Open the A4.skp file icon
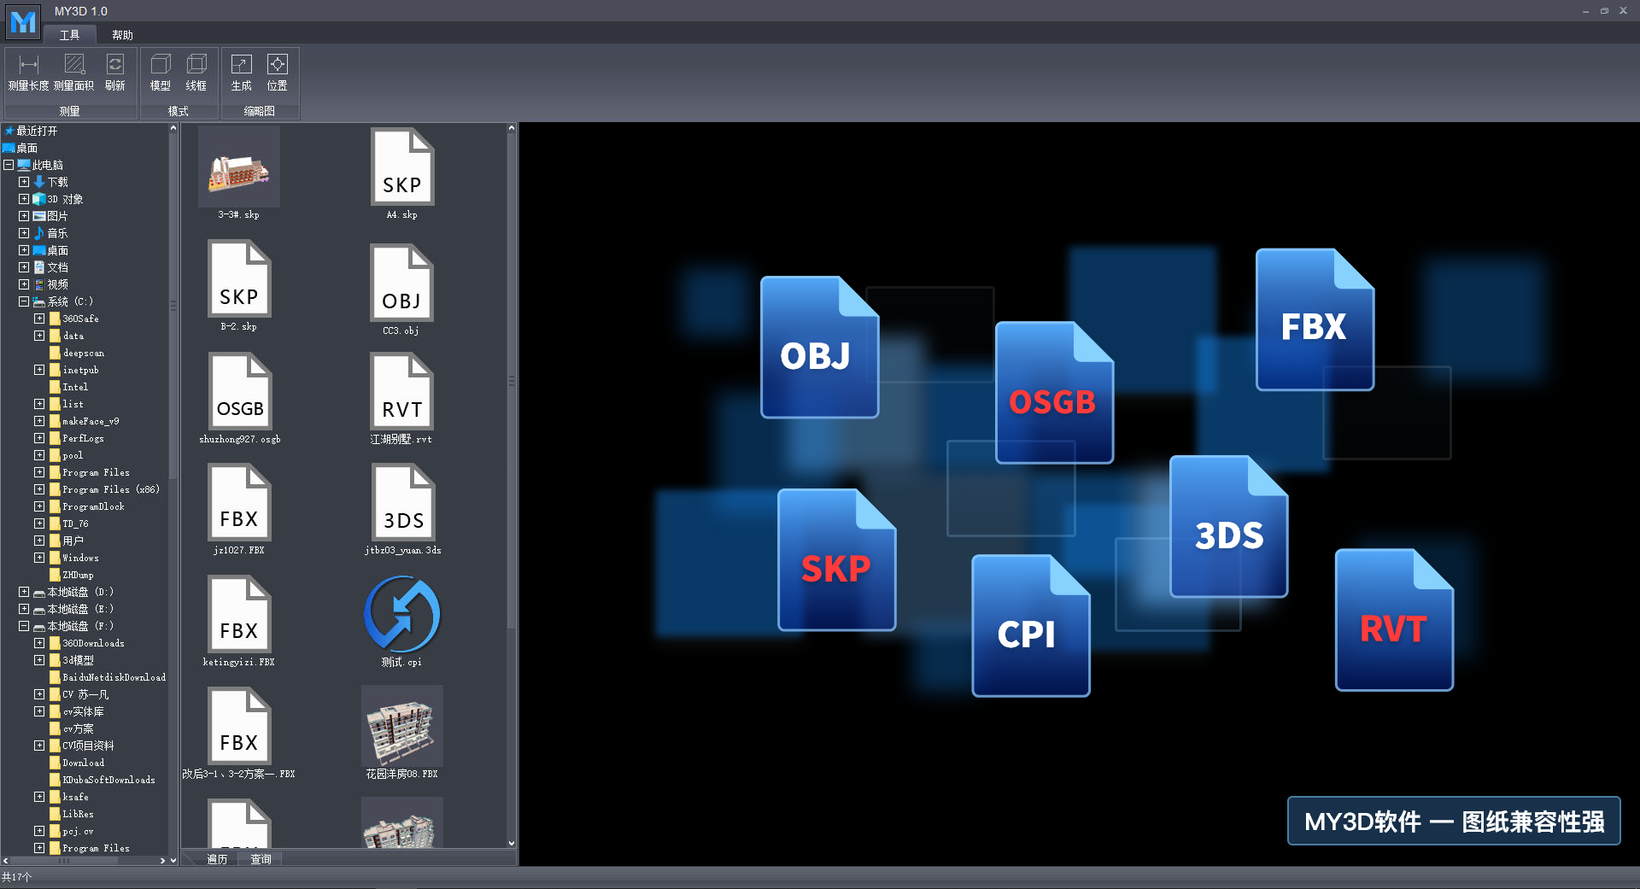Image resolution: width=1640 pixels, height=889 pixels. tap(402, 167)
